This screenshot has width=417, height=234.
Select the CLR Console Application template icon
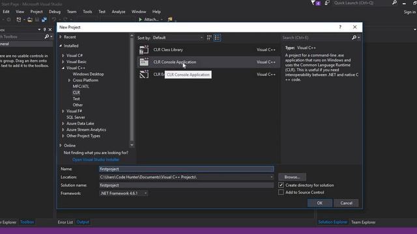144,62
